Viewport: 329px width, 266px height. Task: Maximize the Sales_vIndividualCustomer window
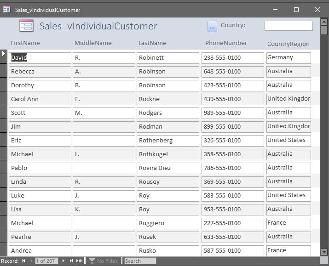[x=296, y=10]
